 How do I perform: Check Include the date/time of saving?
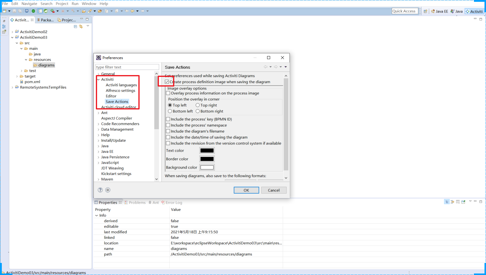point(168,137)
